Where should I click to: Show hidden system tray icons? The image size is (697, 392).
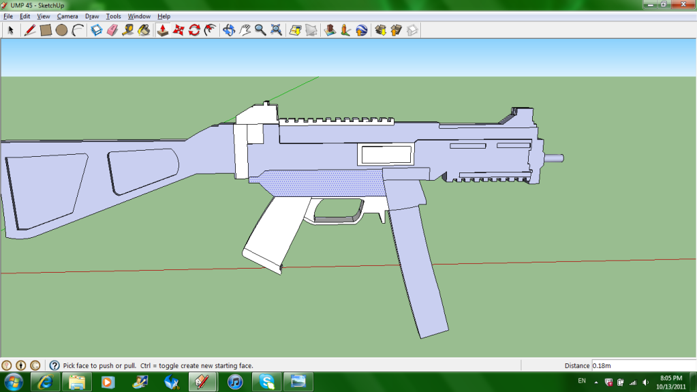pos(596,382)
